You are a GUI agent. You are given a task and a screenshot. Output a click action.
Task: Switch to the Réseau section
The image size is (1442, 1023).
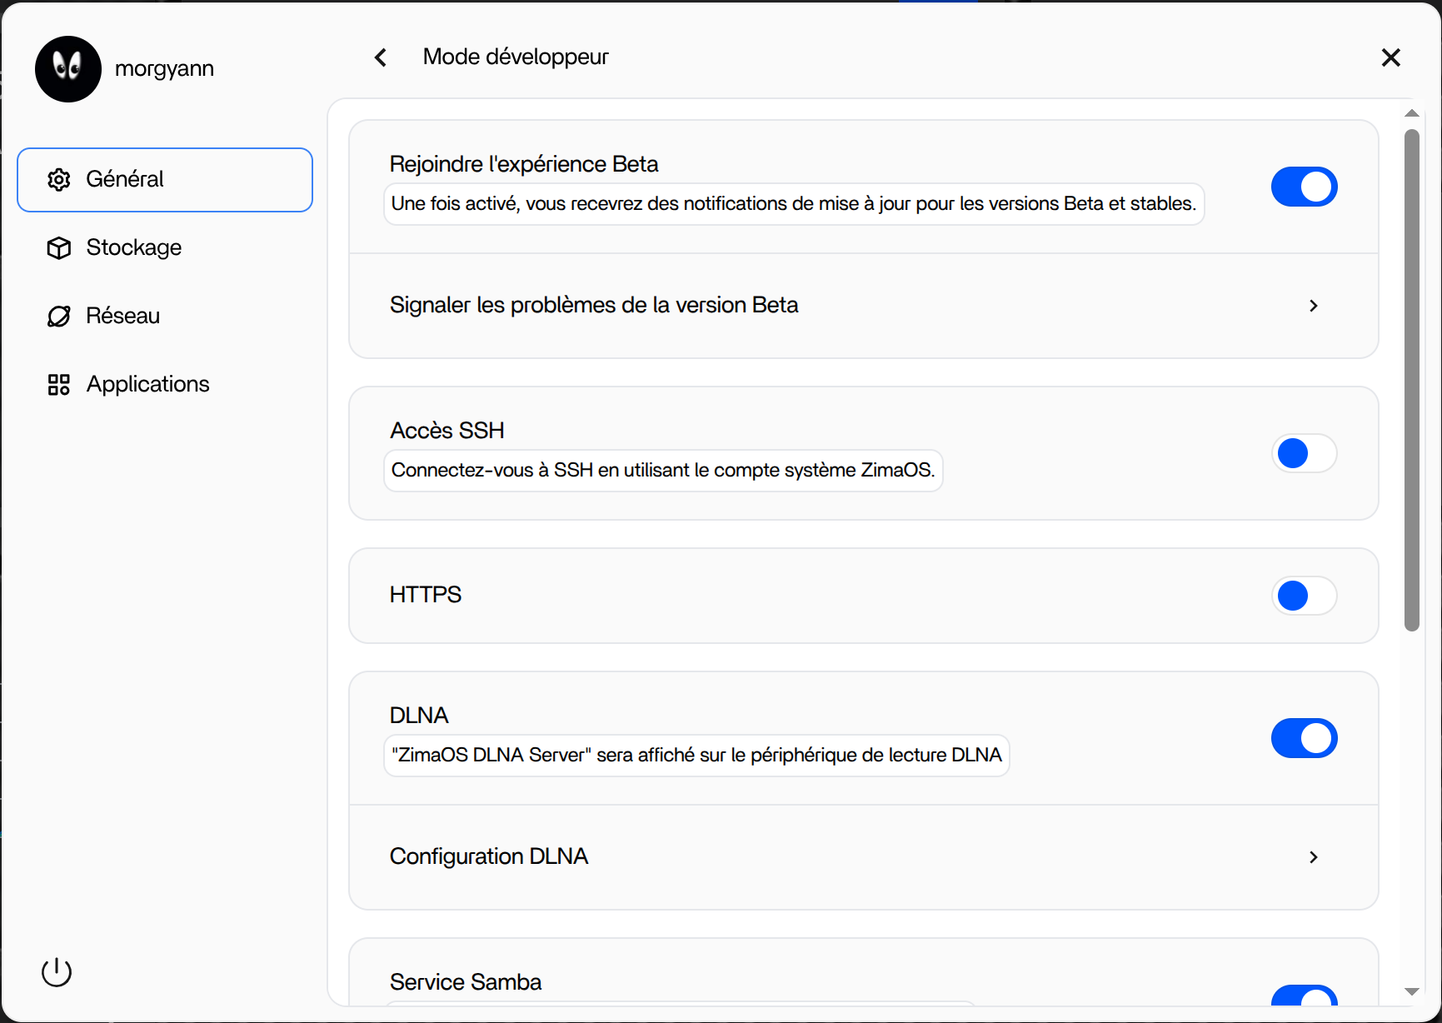point(165,317)
